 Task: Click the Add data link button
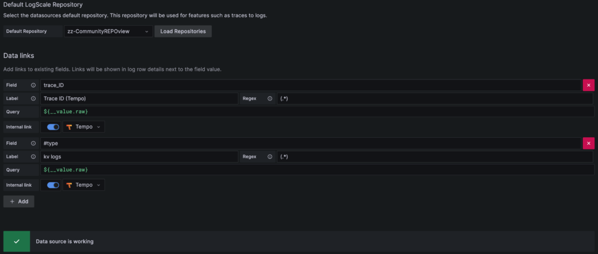(x=19, y=201)
